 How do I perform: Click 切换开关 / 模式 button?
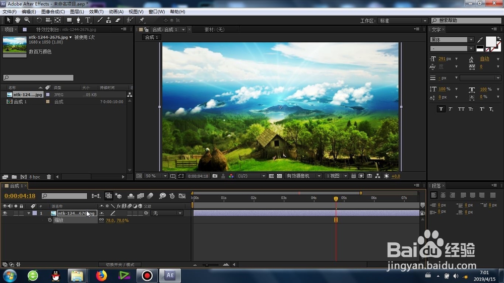click(x=120, y=265)
